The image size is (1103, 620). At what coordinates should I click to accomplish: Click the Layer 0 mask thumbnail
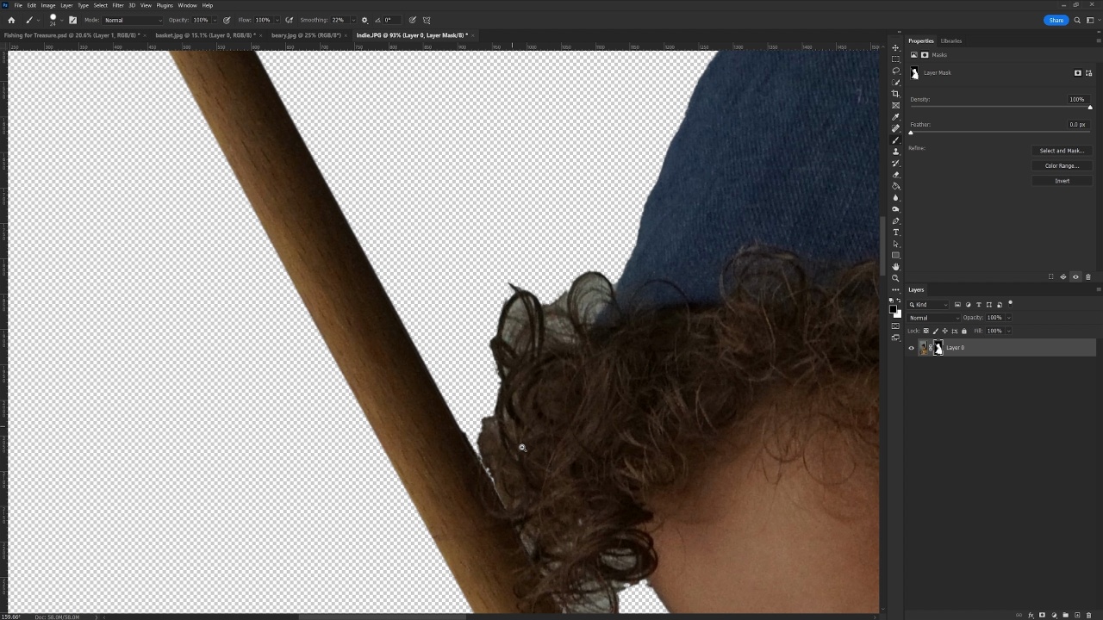tap(938, 348)
